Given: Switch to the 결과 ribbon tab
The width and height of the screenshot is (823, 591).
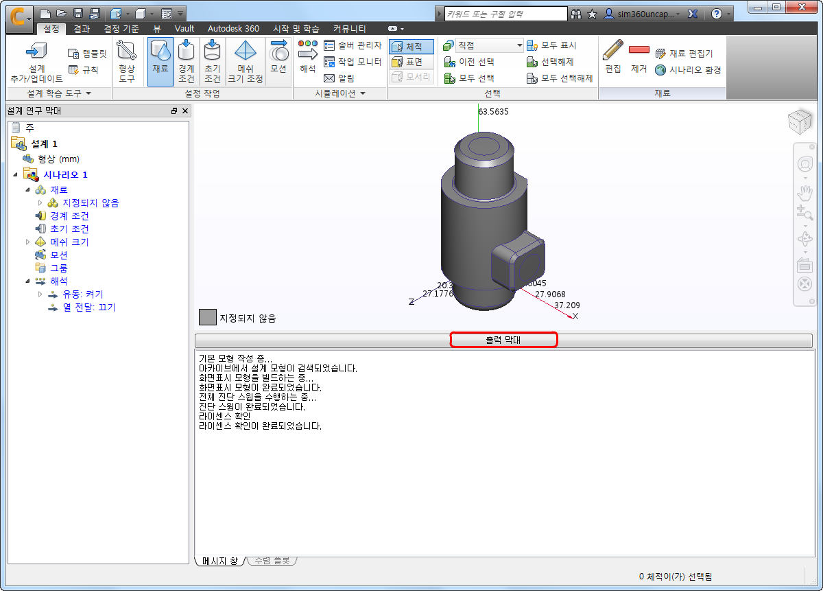Looking at the screenshot, I should click(82, 29).
